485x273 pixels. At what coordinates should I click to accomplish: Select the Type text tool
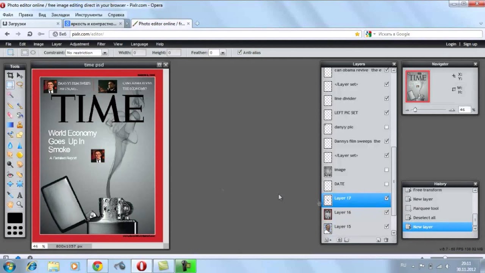pos(20,195)
